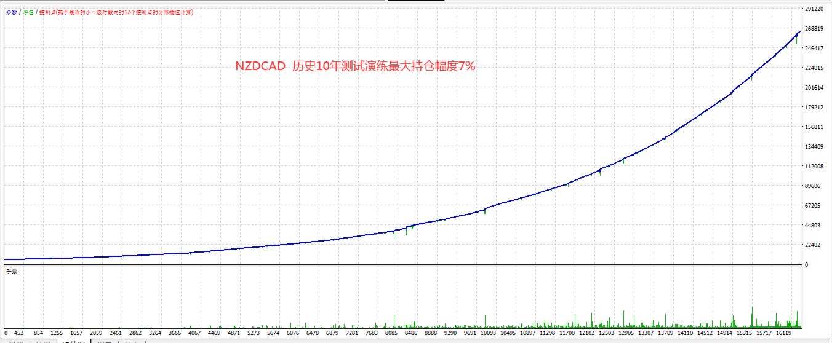The image size is (832, 343).
Task: Click the 16119 tick label on the trade axis
Action: click(x=784, y=333)
